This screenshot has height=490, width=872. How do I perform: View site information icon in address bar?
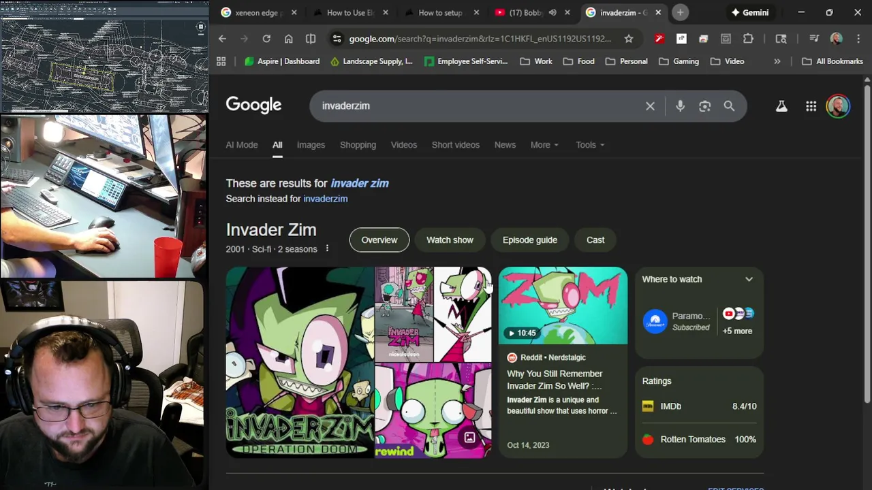[337, 39]
